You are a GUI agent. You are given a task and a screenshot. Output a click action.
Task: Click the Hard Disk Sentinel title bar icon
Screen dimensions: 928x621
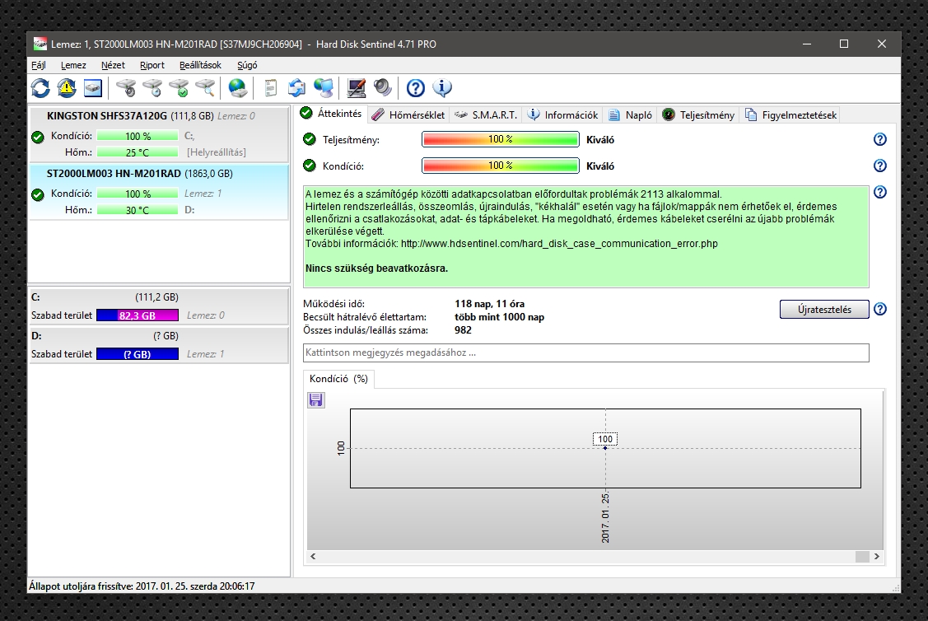(x=40, y=44)
